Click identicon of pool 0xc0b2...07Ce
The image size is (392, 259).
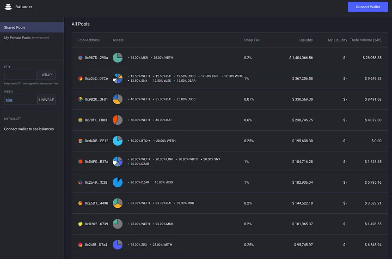(x=80, y=78)
